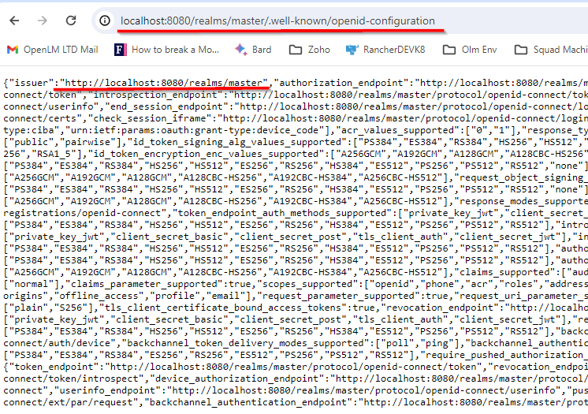Click the issuer URL value in JSON
Image resolution: width=588 pixels, height=414 pixels.
(166, 82)
